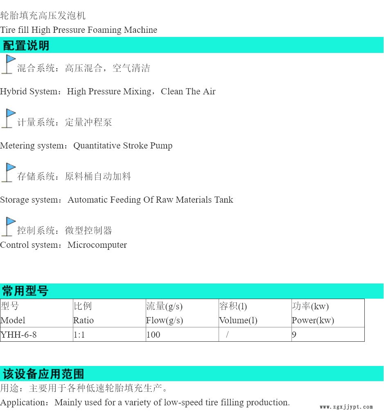This screenshot has height=416, width=384.
Task: Click the power value 9 cell
Action: (294, 335)
